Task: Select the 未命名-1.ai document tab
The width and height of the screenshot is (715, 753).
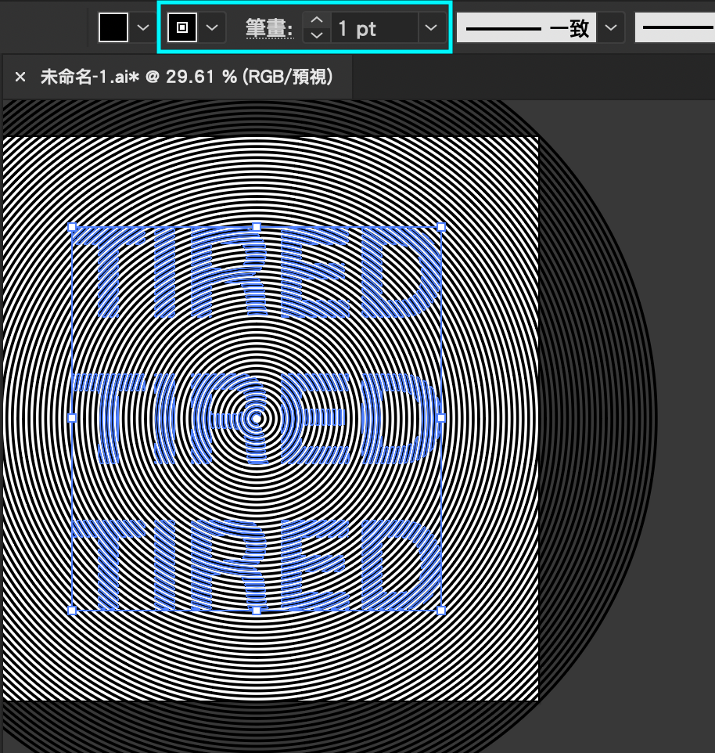Action: click(x=177, y=77)
